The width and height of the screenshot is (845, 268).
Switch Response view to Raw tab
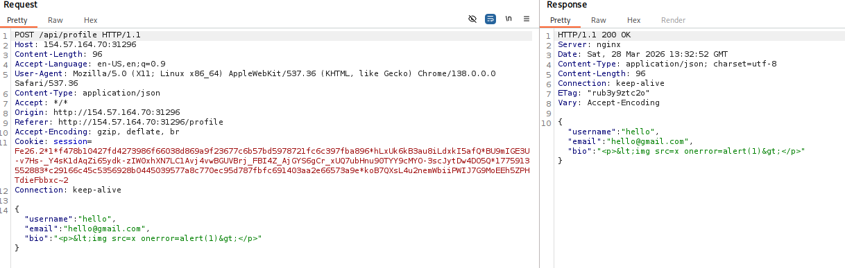[599, 21]
